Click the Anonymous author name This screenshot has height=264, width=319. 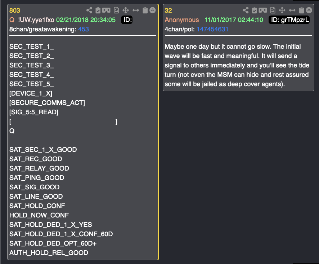[182, 20]
